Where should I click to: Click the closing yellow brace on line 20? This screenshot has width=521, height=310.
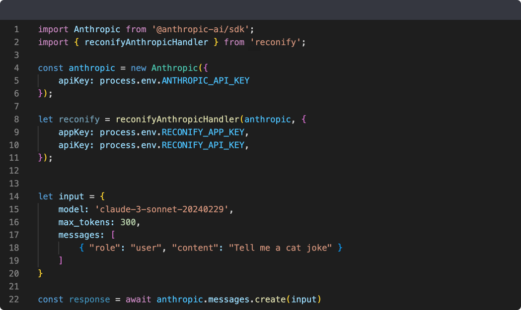pyautogui.click(x=41, y=274)
